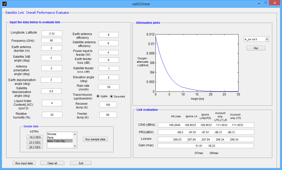The image size is (282, 170).
Task: Choose the ASTRA 23.5 DEG button
Action: [x=35, y=142]
